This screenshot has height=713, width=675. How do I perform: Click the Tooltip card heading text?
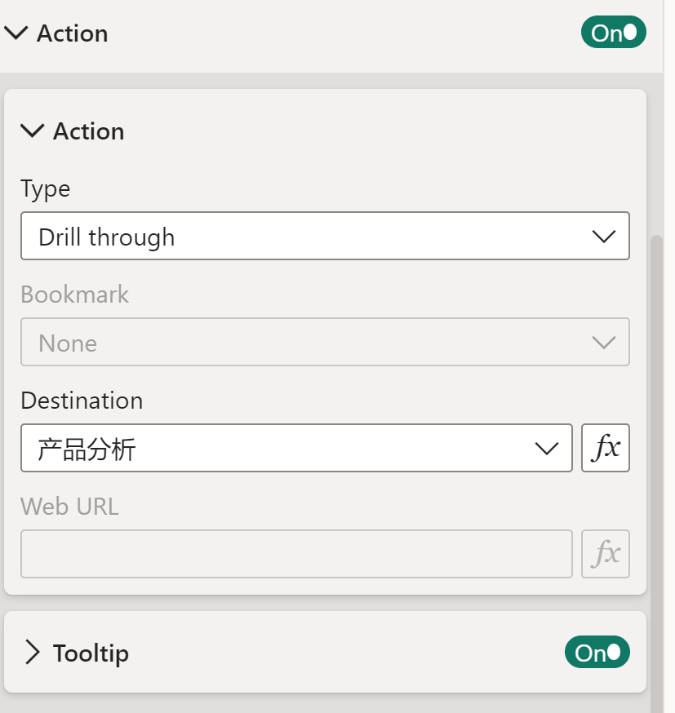[x=91, y=653]
